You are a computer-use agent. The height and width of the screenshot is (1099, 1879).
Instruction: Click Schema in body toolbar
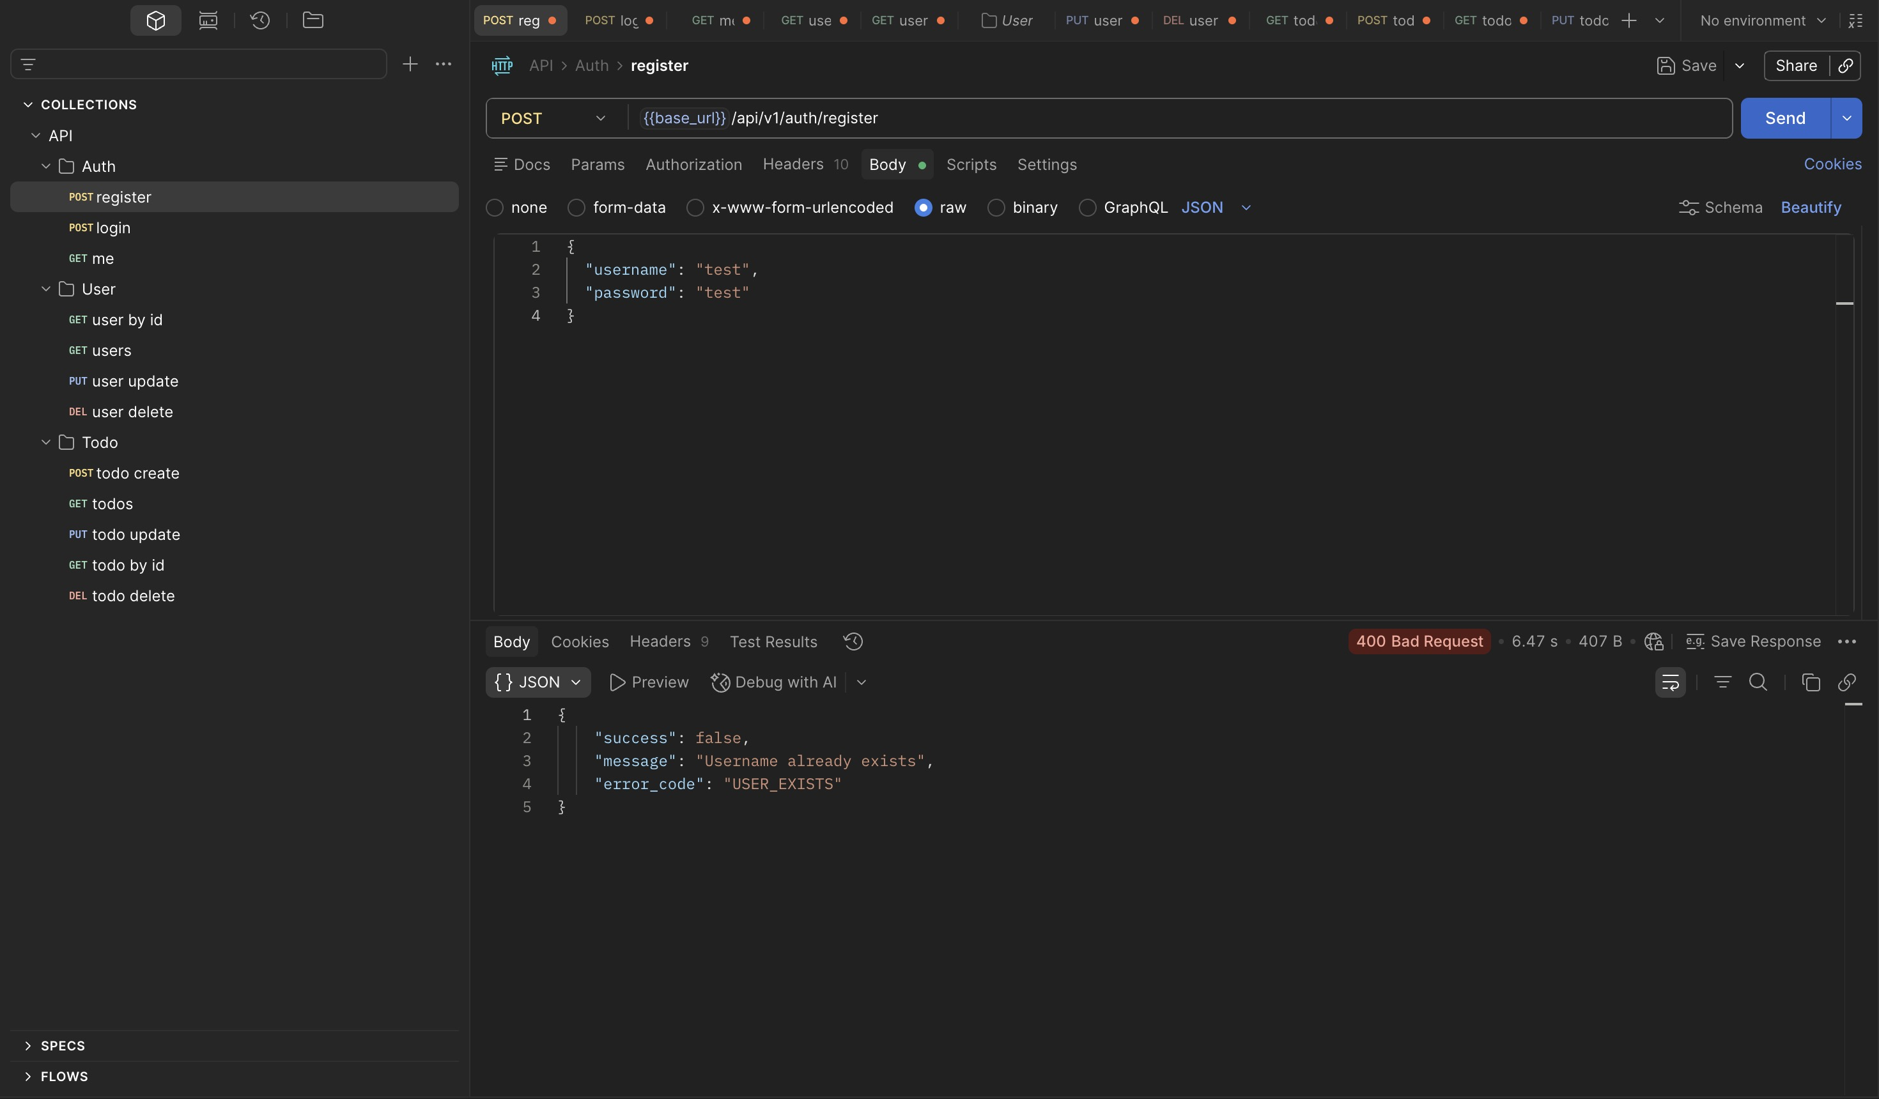[1720, 207]
